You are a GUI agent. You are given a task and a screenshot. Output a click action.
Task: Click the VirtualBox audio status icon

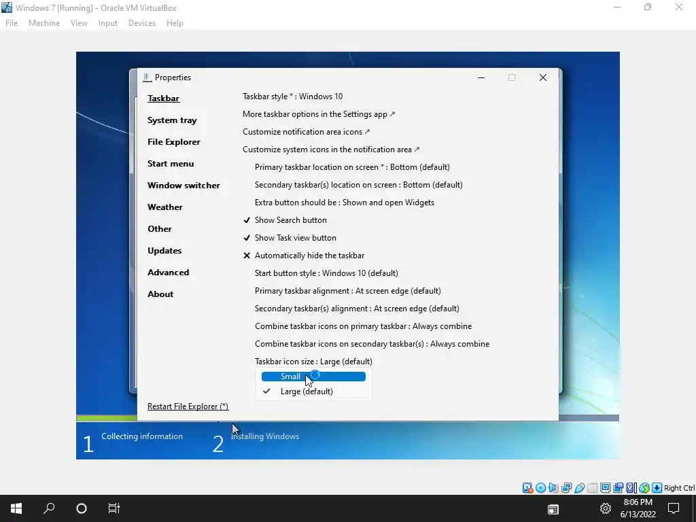coord(553,488)
